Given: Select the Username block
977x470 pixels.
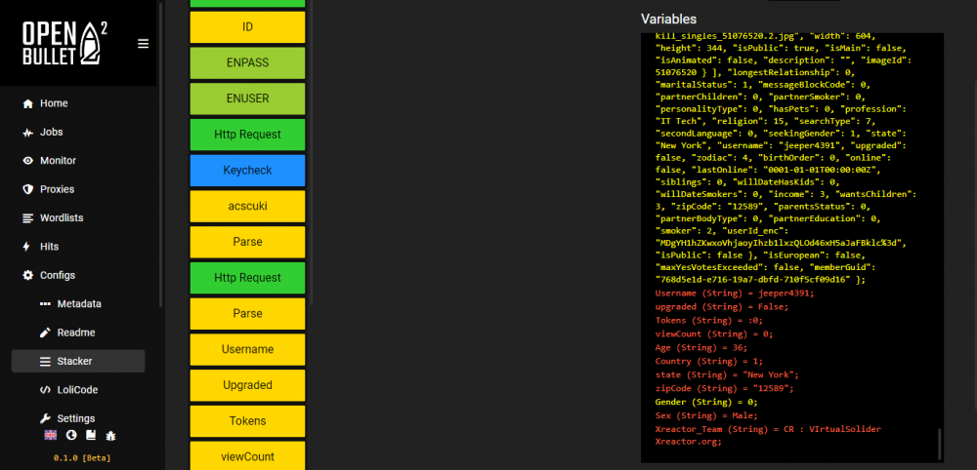Looking at the screenshot, I should pos(247,349).
